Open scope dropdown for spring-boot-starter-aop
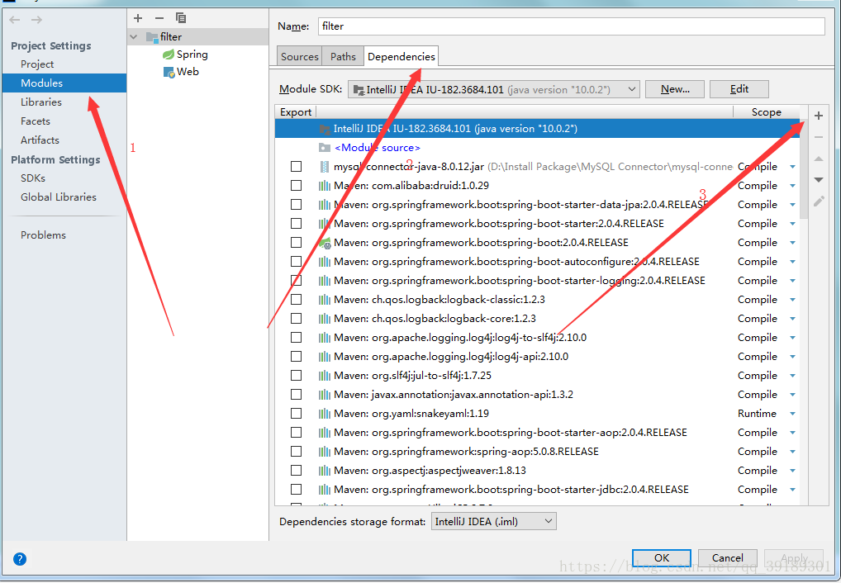841x583 pixels. tap(793, 432)
